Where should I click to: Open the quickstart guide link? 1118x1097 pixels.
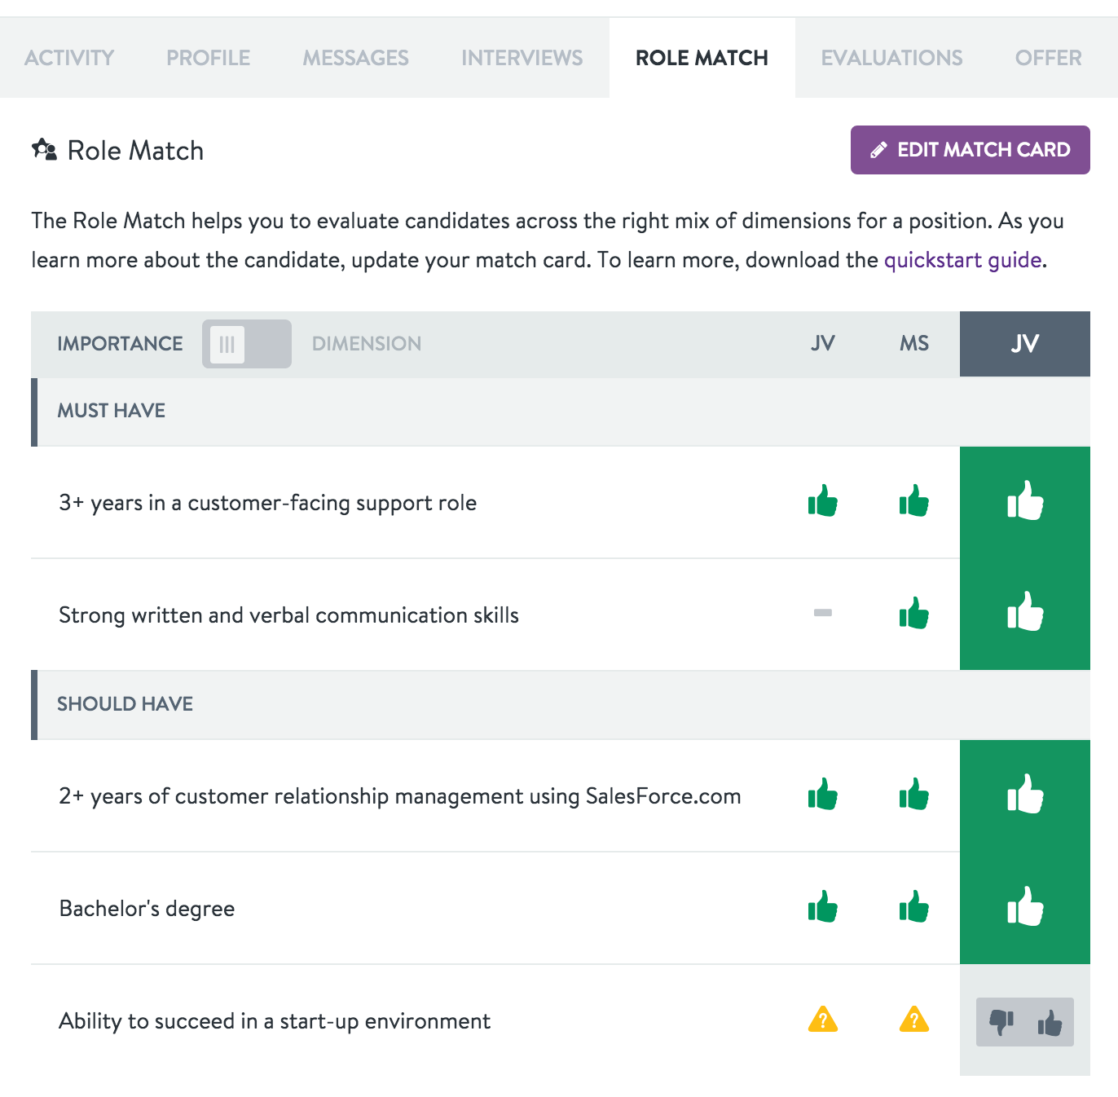962,260
